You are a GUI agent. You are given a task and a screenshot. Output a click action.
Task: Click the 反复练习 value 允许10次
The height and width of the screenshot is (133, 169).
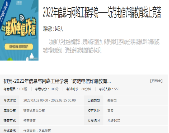[x=114, y=121]
